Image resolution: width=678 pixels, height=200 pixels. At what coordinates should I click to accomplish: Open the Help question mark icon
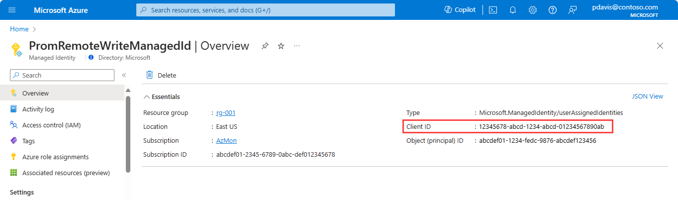553,10
